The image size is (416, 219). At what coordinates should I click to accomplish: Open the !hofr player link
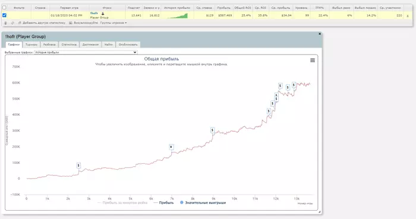[x=94, y=13]
